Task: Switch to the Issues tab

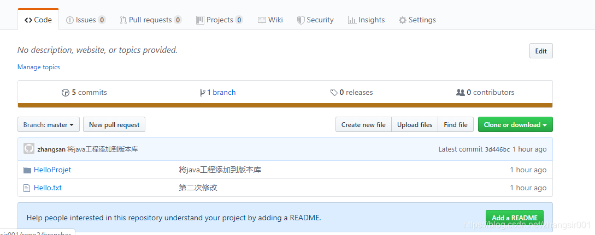Action: click(x=86, y=20)
